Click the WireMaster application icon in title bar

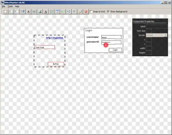point(3,3)
